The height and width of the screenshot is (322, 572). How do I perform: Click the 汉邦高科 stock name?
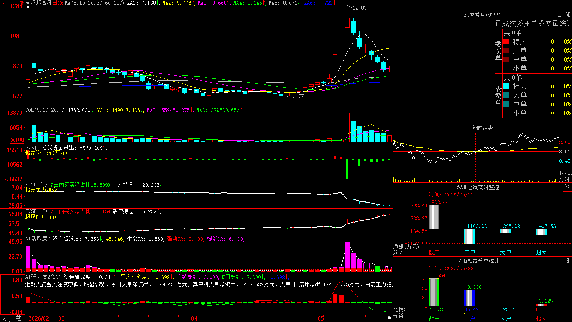point(41,3)
